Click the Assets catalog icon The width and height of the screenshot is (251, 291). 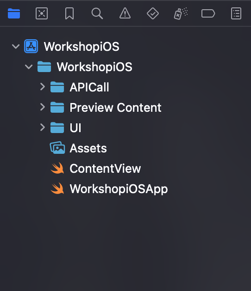pos(57,148)
